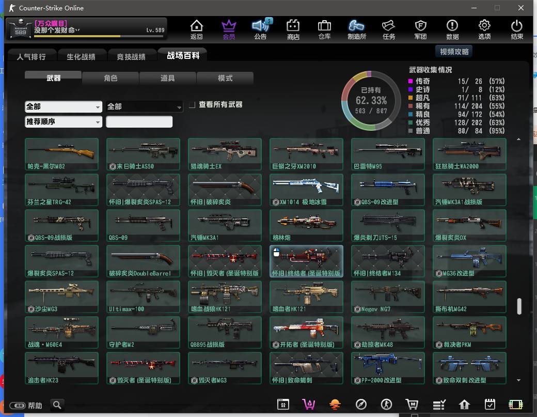
Task: Open the M shopping cart icon
Action: pos(412,404)
